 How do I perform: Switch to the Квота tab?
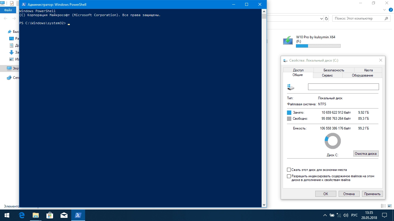pos(368,70)
